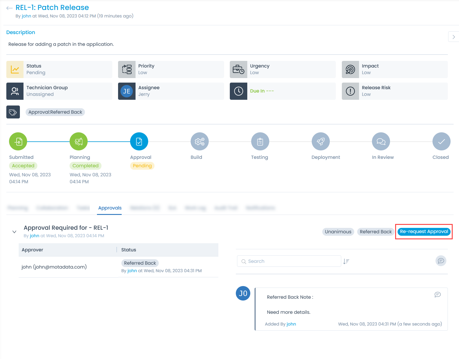Click the Testing stage clipboard icon

tap(260, 141)
